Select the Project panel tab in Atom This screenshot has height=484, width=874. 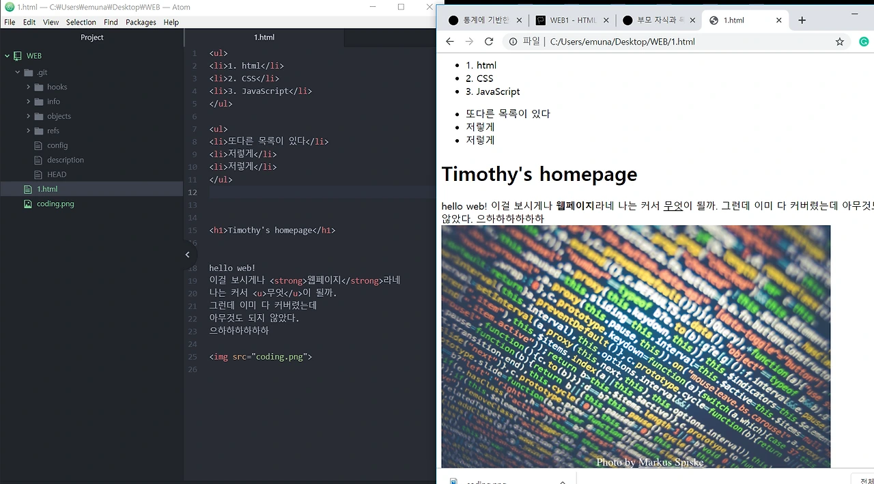[x=92, y=38]
